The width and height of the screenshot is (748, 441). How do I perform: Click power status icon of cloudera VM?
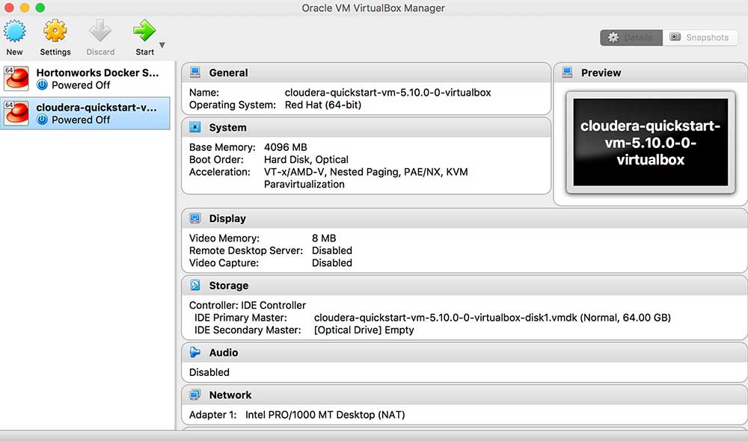43,120
